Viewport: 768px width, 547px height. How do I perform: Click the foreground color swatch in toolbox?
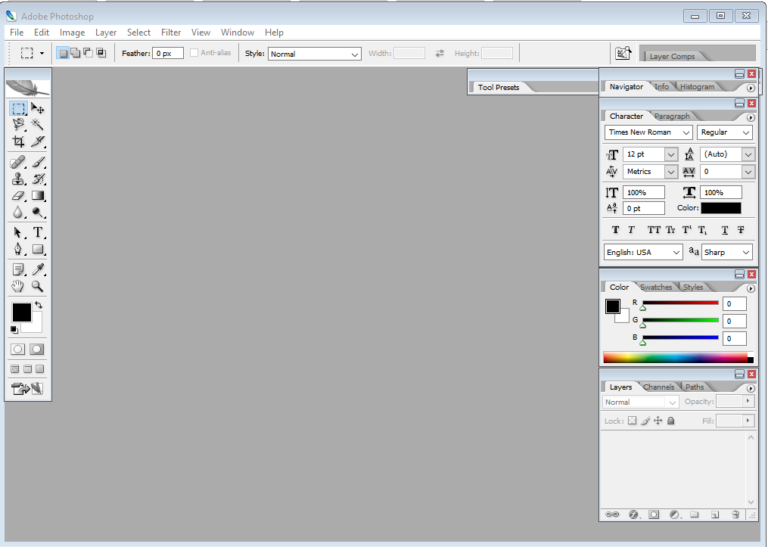pos(21,312)
